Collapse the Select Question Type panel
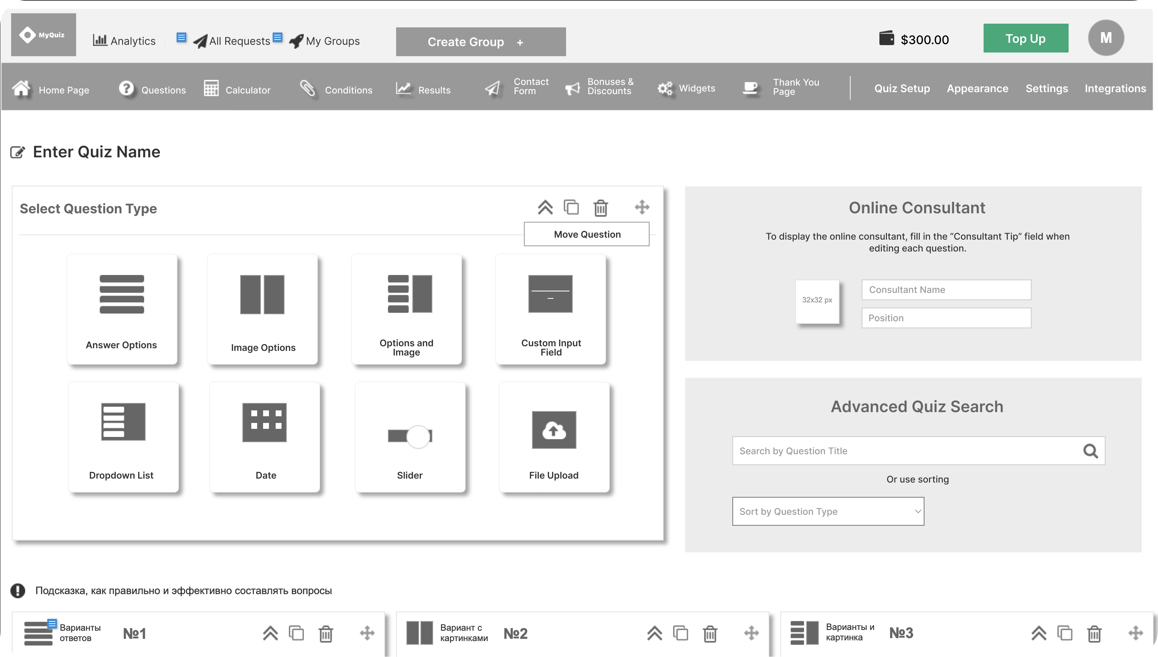Screen dimensions: 1158x657 545,208
